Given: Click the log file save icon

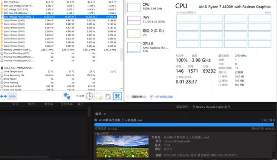Looking at the screenshot, I should click(x=99, y=96).
